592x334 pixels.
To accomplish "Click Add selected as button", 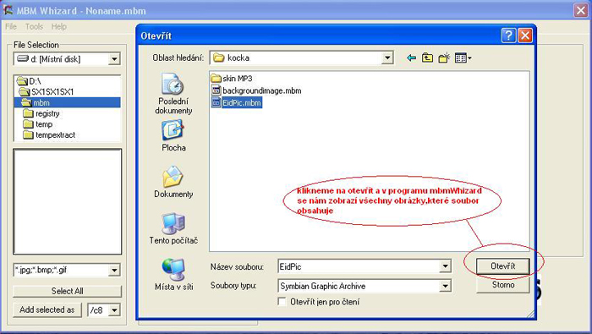I will point(47,309).
